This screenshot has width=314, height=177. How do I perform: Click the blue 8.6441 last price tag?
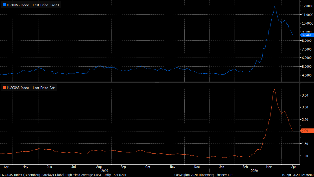(x=307, y=35)
